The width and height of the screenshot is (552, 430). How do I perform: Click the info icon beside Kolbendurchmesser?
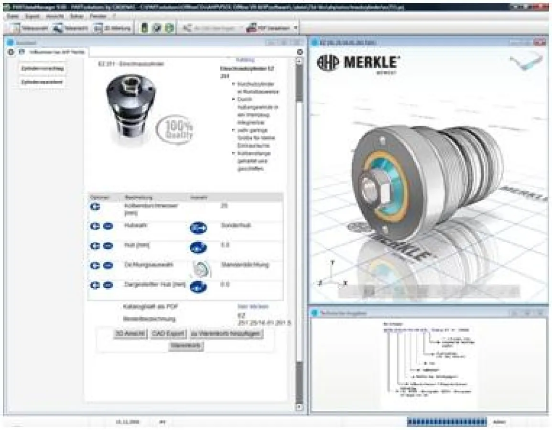click(96, 206)
